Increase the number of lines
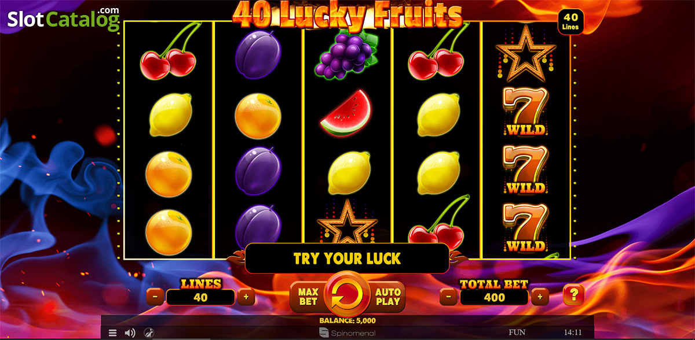 [246, 297]
